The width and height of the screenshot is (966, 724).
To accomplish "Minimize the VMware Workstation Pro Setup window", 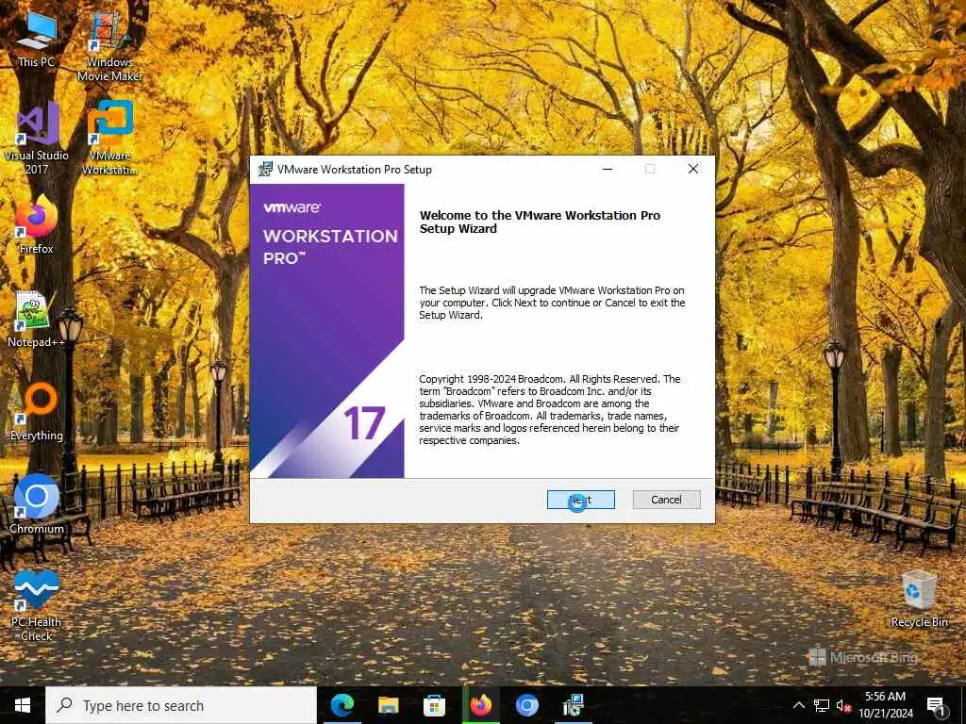I will click(x=608, y=170).
